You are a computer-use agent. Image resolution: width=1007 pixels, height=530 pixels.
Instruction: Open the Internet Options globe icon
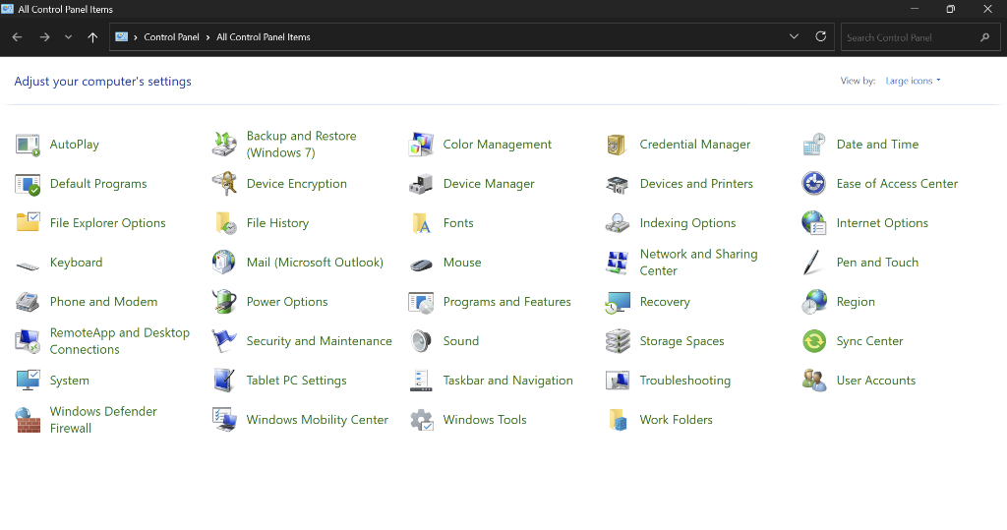(813, 223)
